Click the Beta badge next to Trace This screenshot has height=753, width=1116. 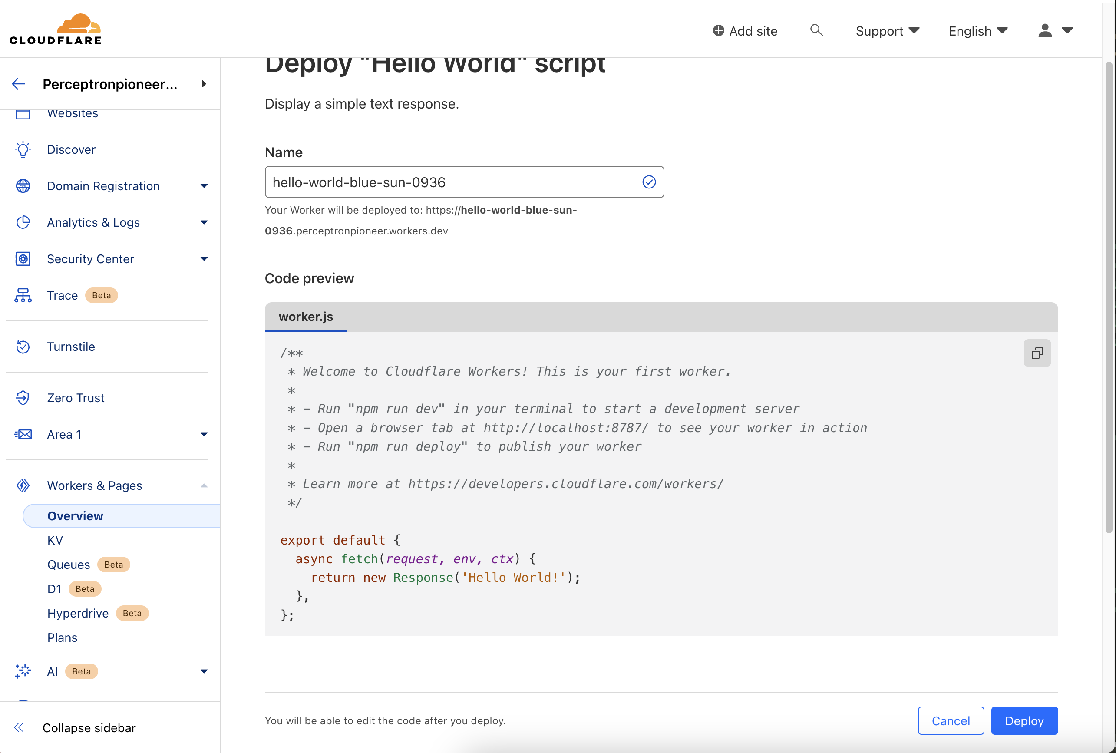(101, 295)
